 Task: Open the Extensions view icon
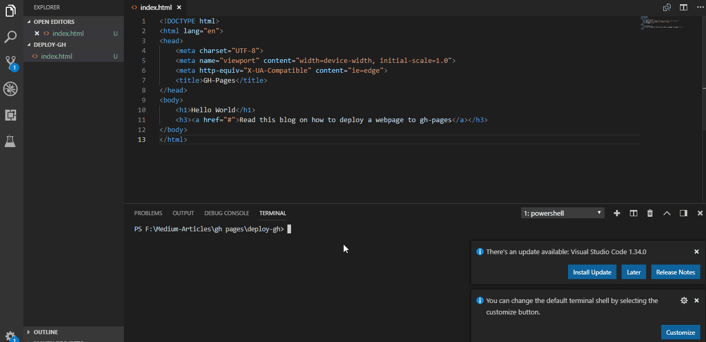[x=11, y=115]
